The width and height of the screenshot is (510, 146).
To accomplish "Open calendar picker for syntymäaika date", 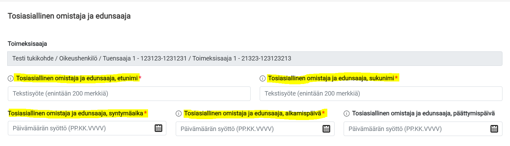I will [x=158, y=128].
